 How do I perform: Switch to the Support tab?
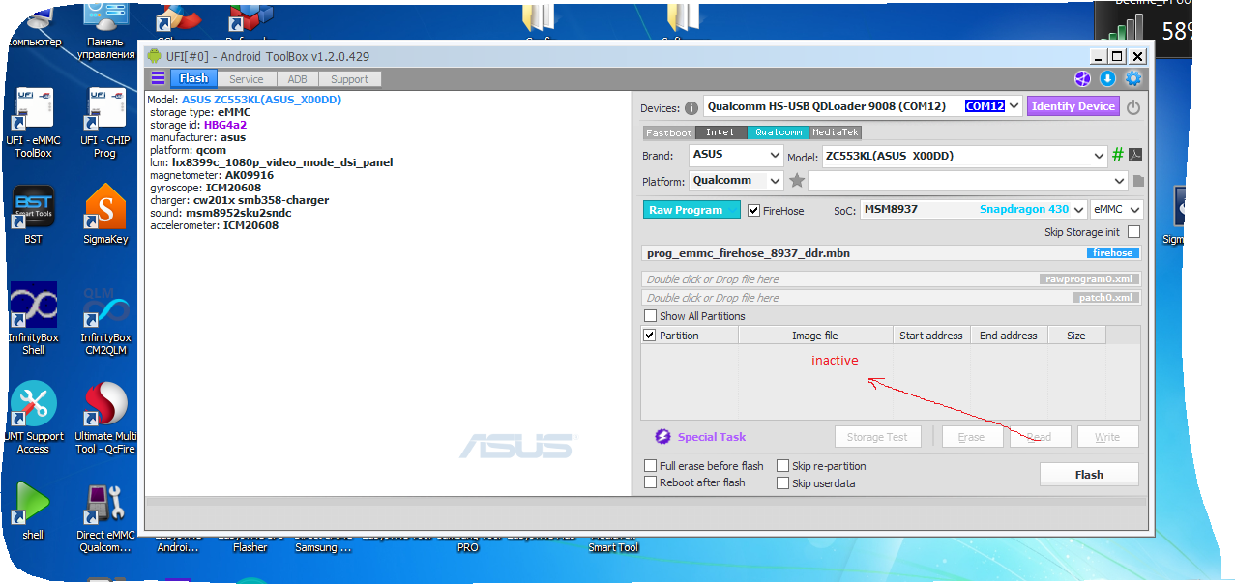(349, 79)
